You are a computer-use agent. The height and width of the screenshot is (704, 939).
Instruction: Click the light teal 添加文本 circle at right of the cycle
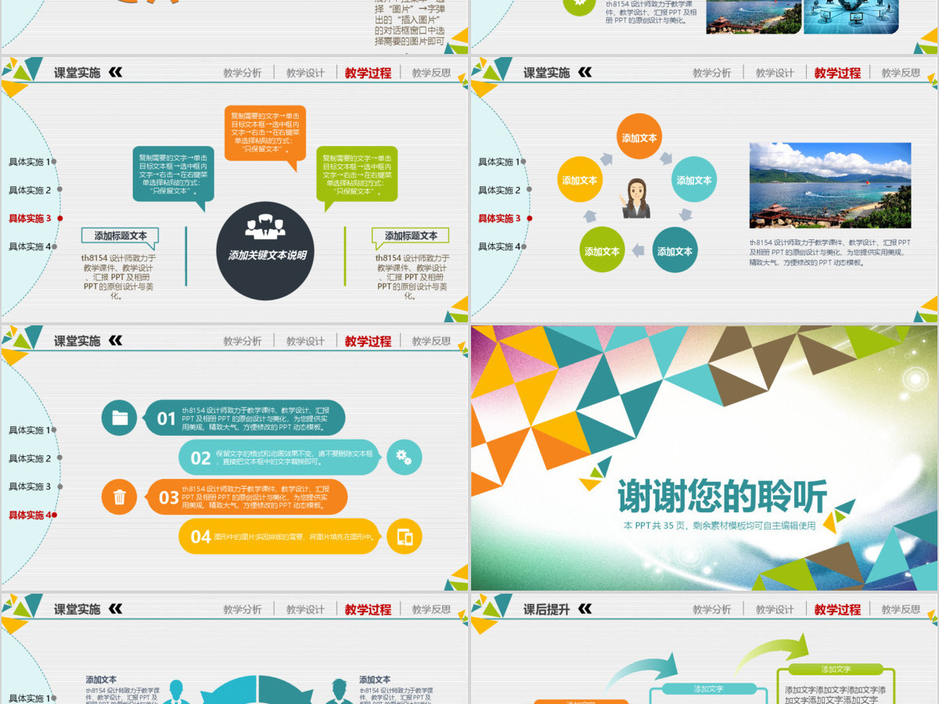694,180
